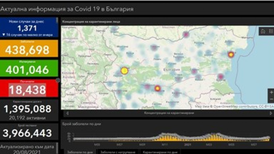Click the '16 случая по-малко от вчера' note
Screen dimensions: 274x154
(x=28, y=35)
